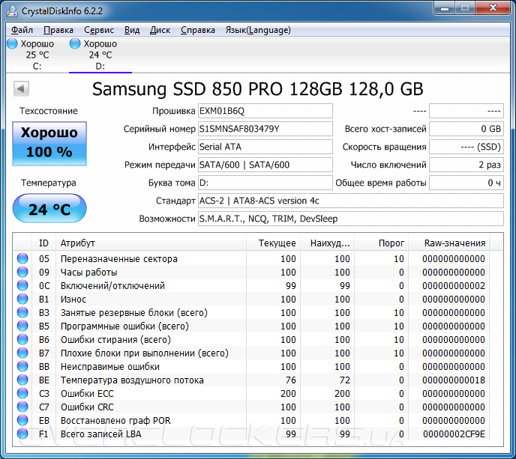Click status orb for attribute 09
Image resolution: width=516 pixels, height=459 pixels.
[x=22, y=272]
